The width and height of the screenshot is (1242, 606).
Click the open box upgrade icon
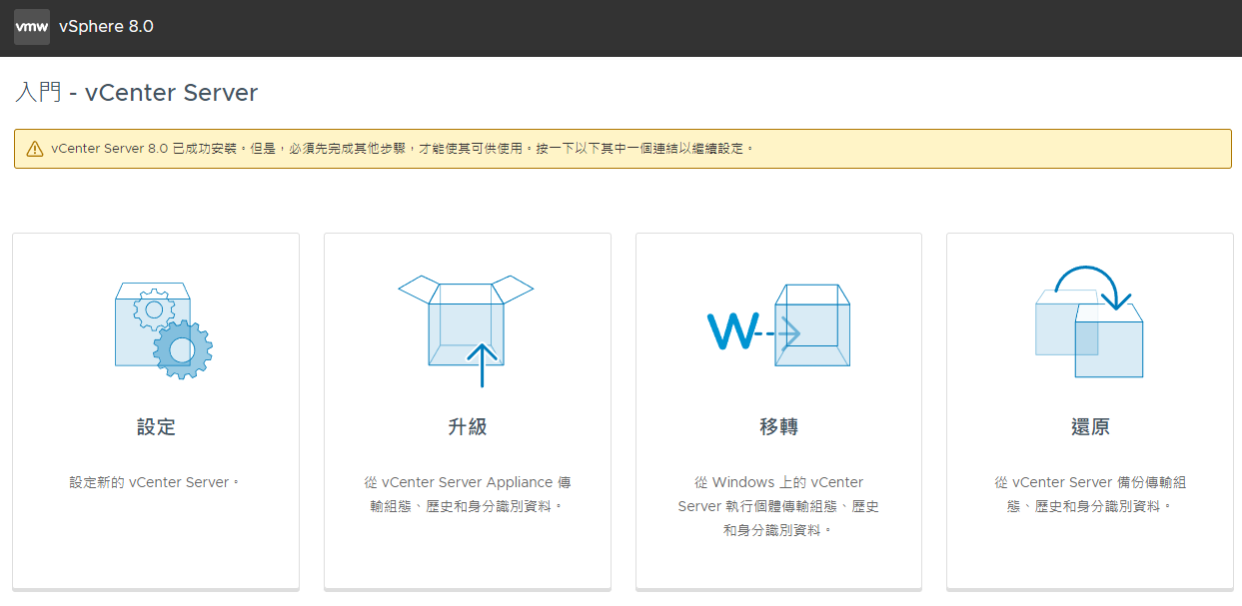(x=467, y=331)
